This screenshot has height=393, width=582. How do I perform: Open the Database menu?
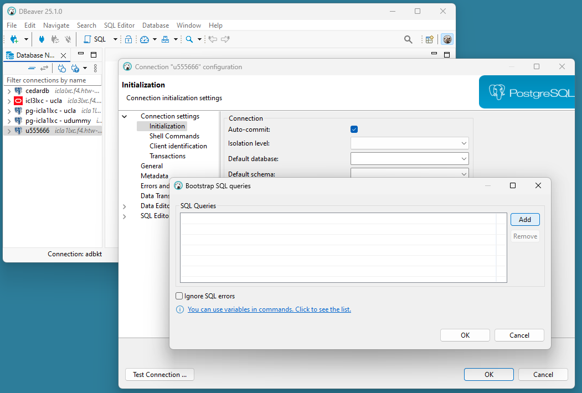156,25
